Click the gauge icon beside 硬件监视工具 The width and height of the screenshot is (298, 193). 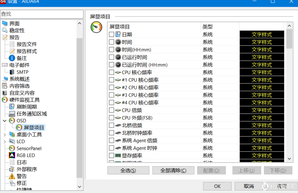5,100
